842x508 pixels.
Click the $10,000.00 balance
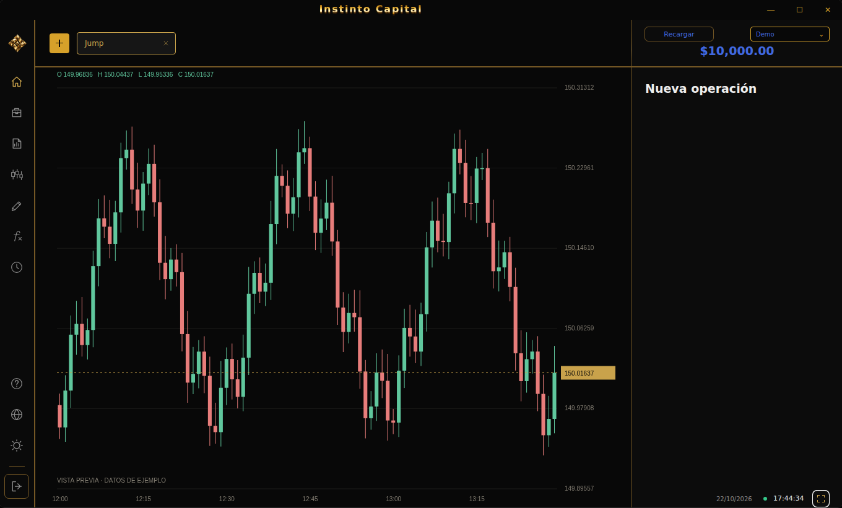(x=737, y=51)
